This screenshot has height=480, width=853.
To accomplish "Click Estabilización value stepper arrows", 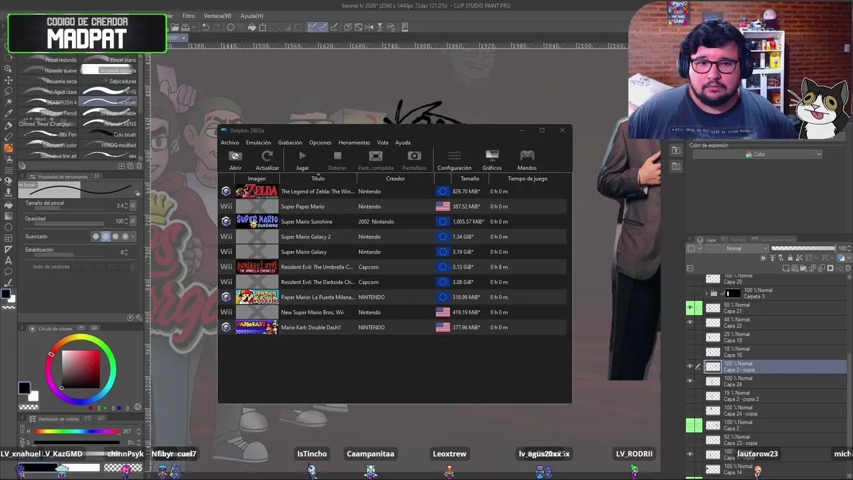I will (126, 253).
